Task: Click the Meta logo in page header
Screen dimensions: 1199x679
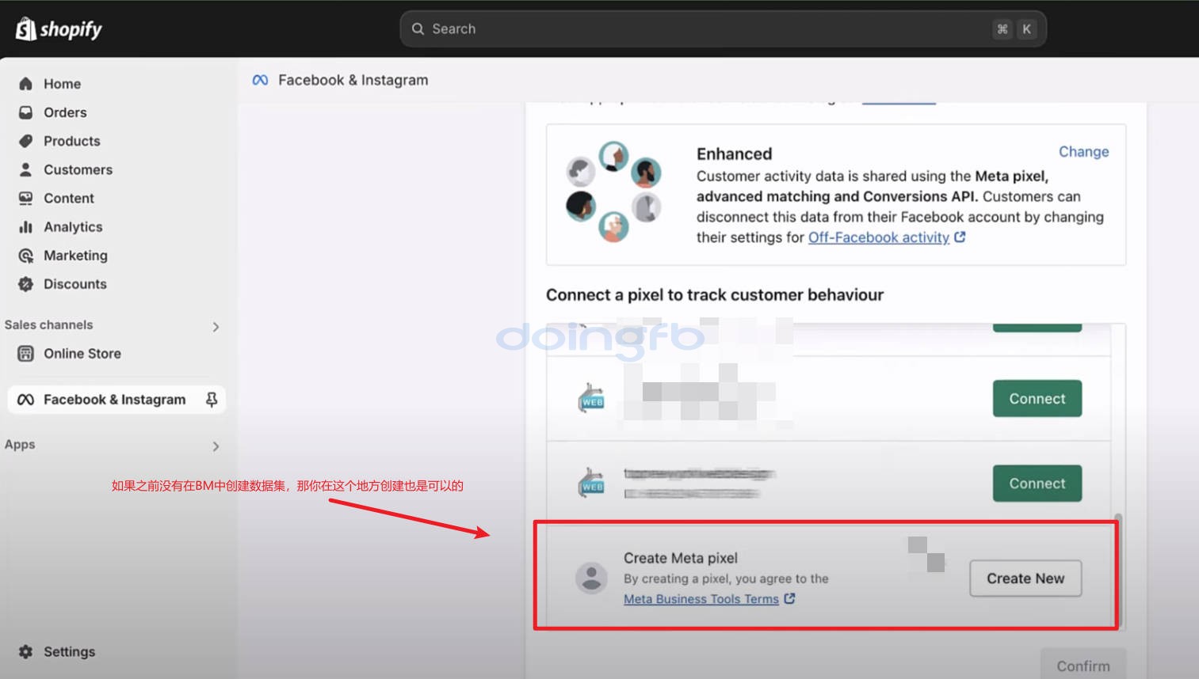Action: 260,80
